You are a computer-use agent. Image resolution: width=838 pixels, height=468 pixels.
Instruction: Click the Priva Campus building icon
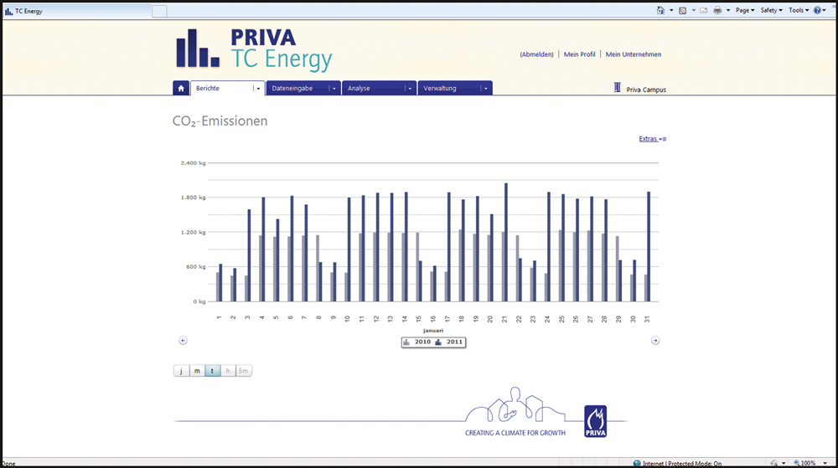pos(618,88)
